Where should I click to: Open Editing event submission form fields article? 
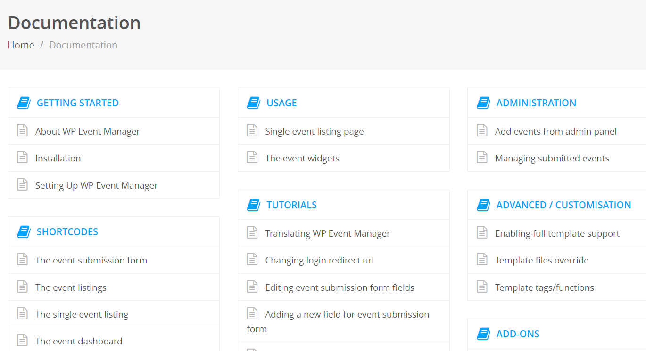coord(340,287)
